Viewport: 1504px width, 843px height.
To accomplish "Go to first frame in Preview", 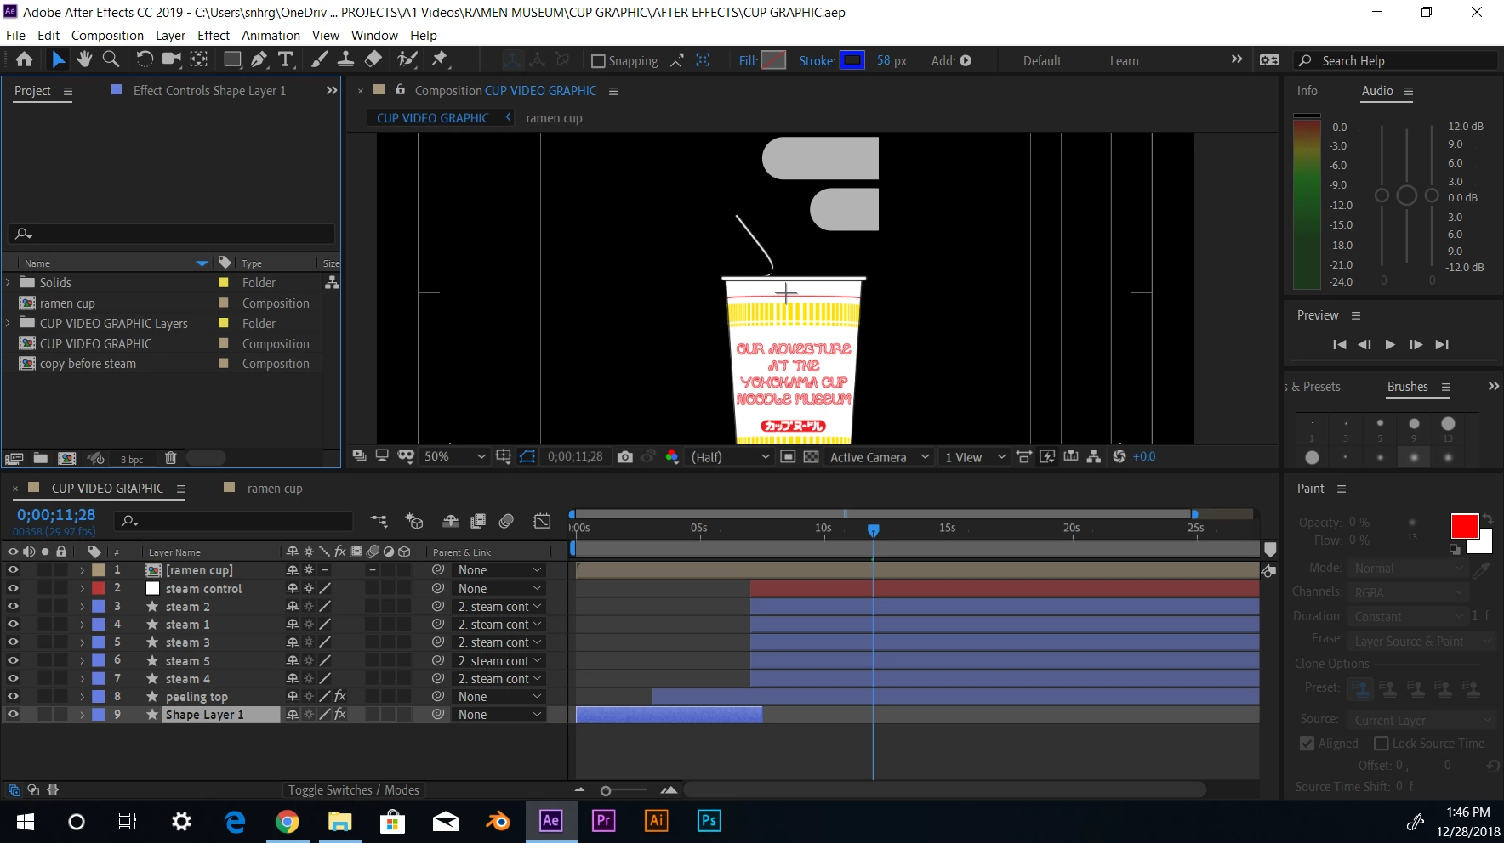I will [x=1340, y=345].
